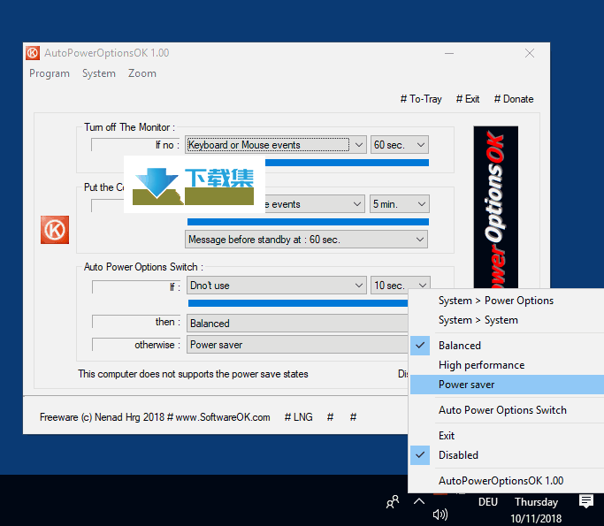Choose Power saver in tray menu

pyautogui.click(x=507, y=385)
